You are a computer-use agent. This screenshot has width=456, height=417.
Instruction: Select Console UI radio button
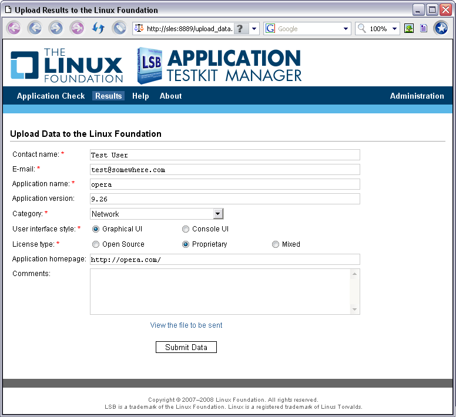[186, 229]
